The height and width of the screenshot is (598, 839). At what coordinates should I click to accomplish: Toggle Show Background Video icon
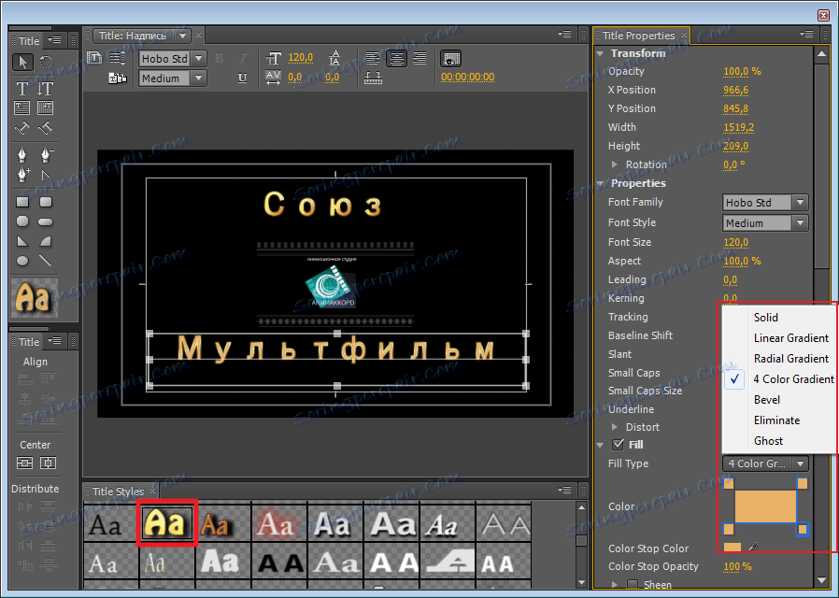[x=451, y=58]
